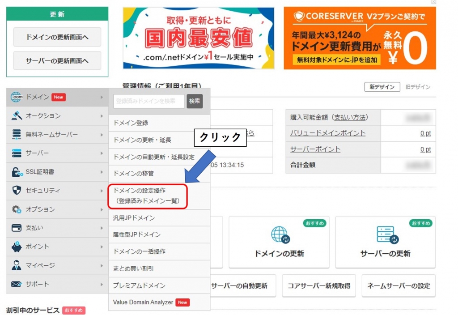Expand the ドメイン menu arrow

(102, 97)
